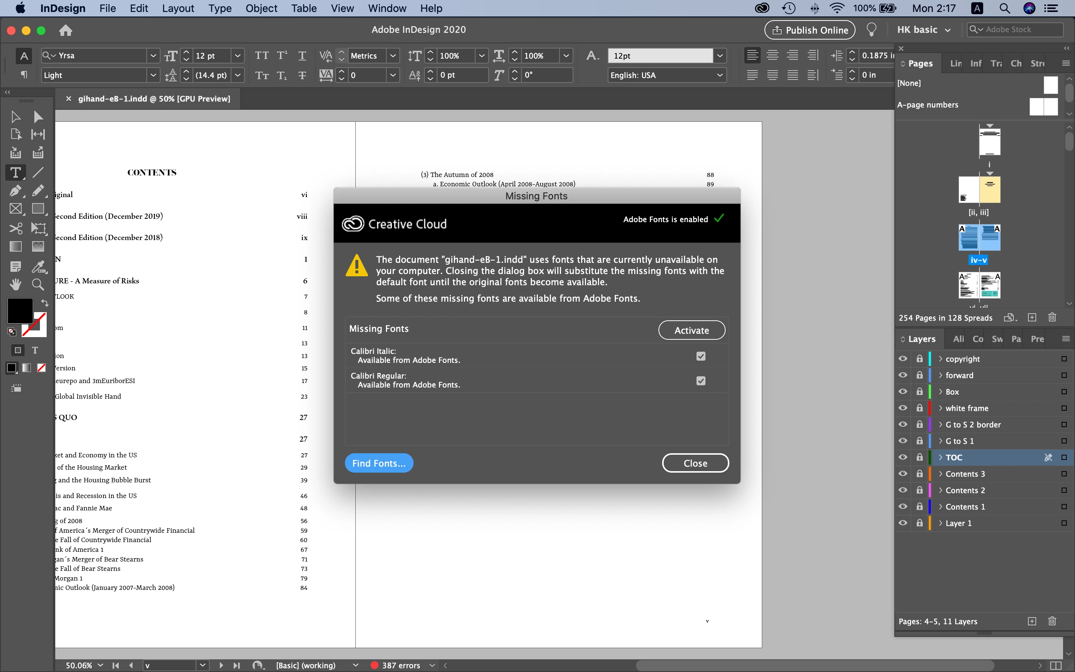The image size is (1075, 672).
Task: Open the English: USA language dropdown
Action: coord(720,75)
